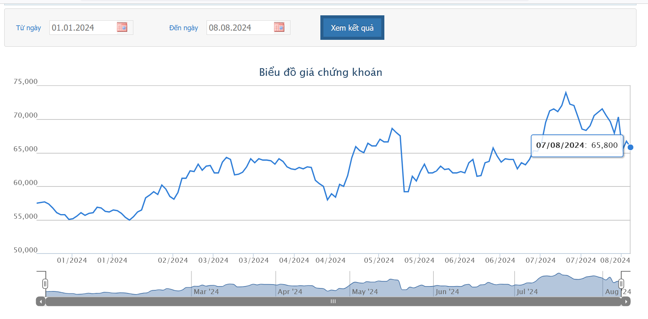Focus the start date field showing 01.01.2024
The image size is (648, 319).
coord(83,28)
